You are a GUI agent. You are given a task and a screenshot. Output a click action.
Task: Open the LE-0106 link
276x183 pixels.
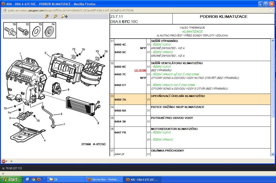140,70
